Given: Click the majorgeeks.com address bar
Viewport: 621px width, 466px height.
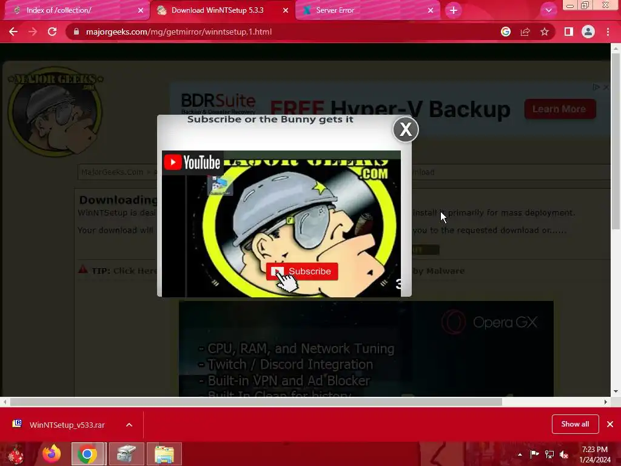Looking at the screenshot, I should click(x=285, y=32).
